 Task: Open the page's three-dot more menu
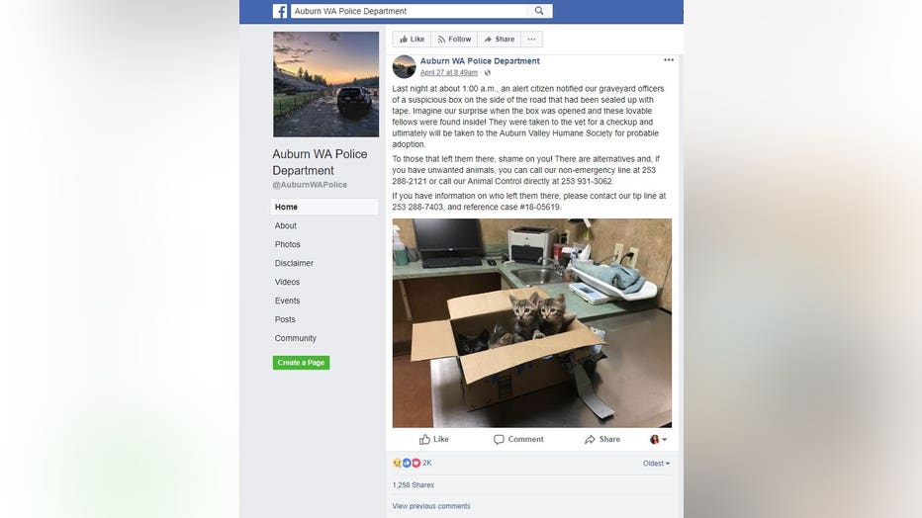pyautogui.click(x=531, y=40)
